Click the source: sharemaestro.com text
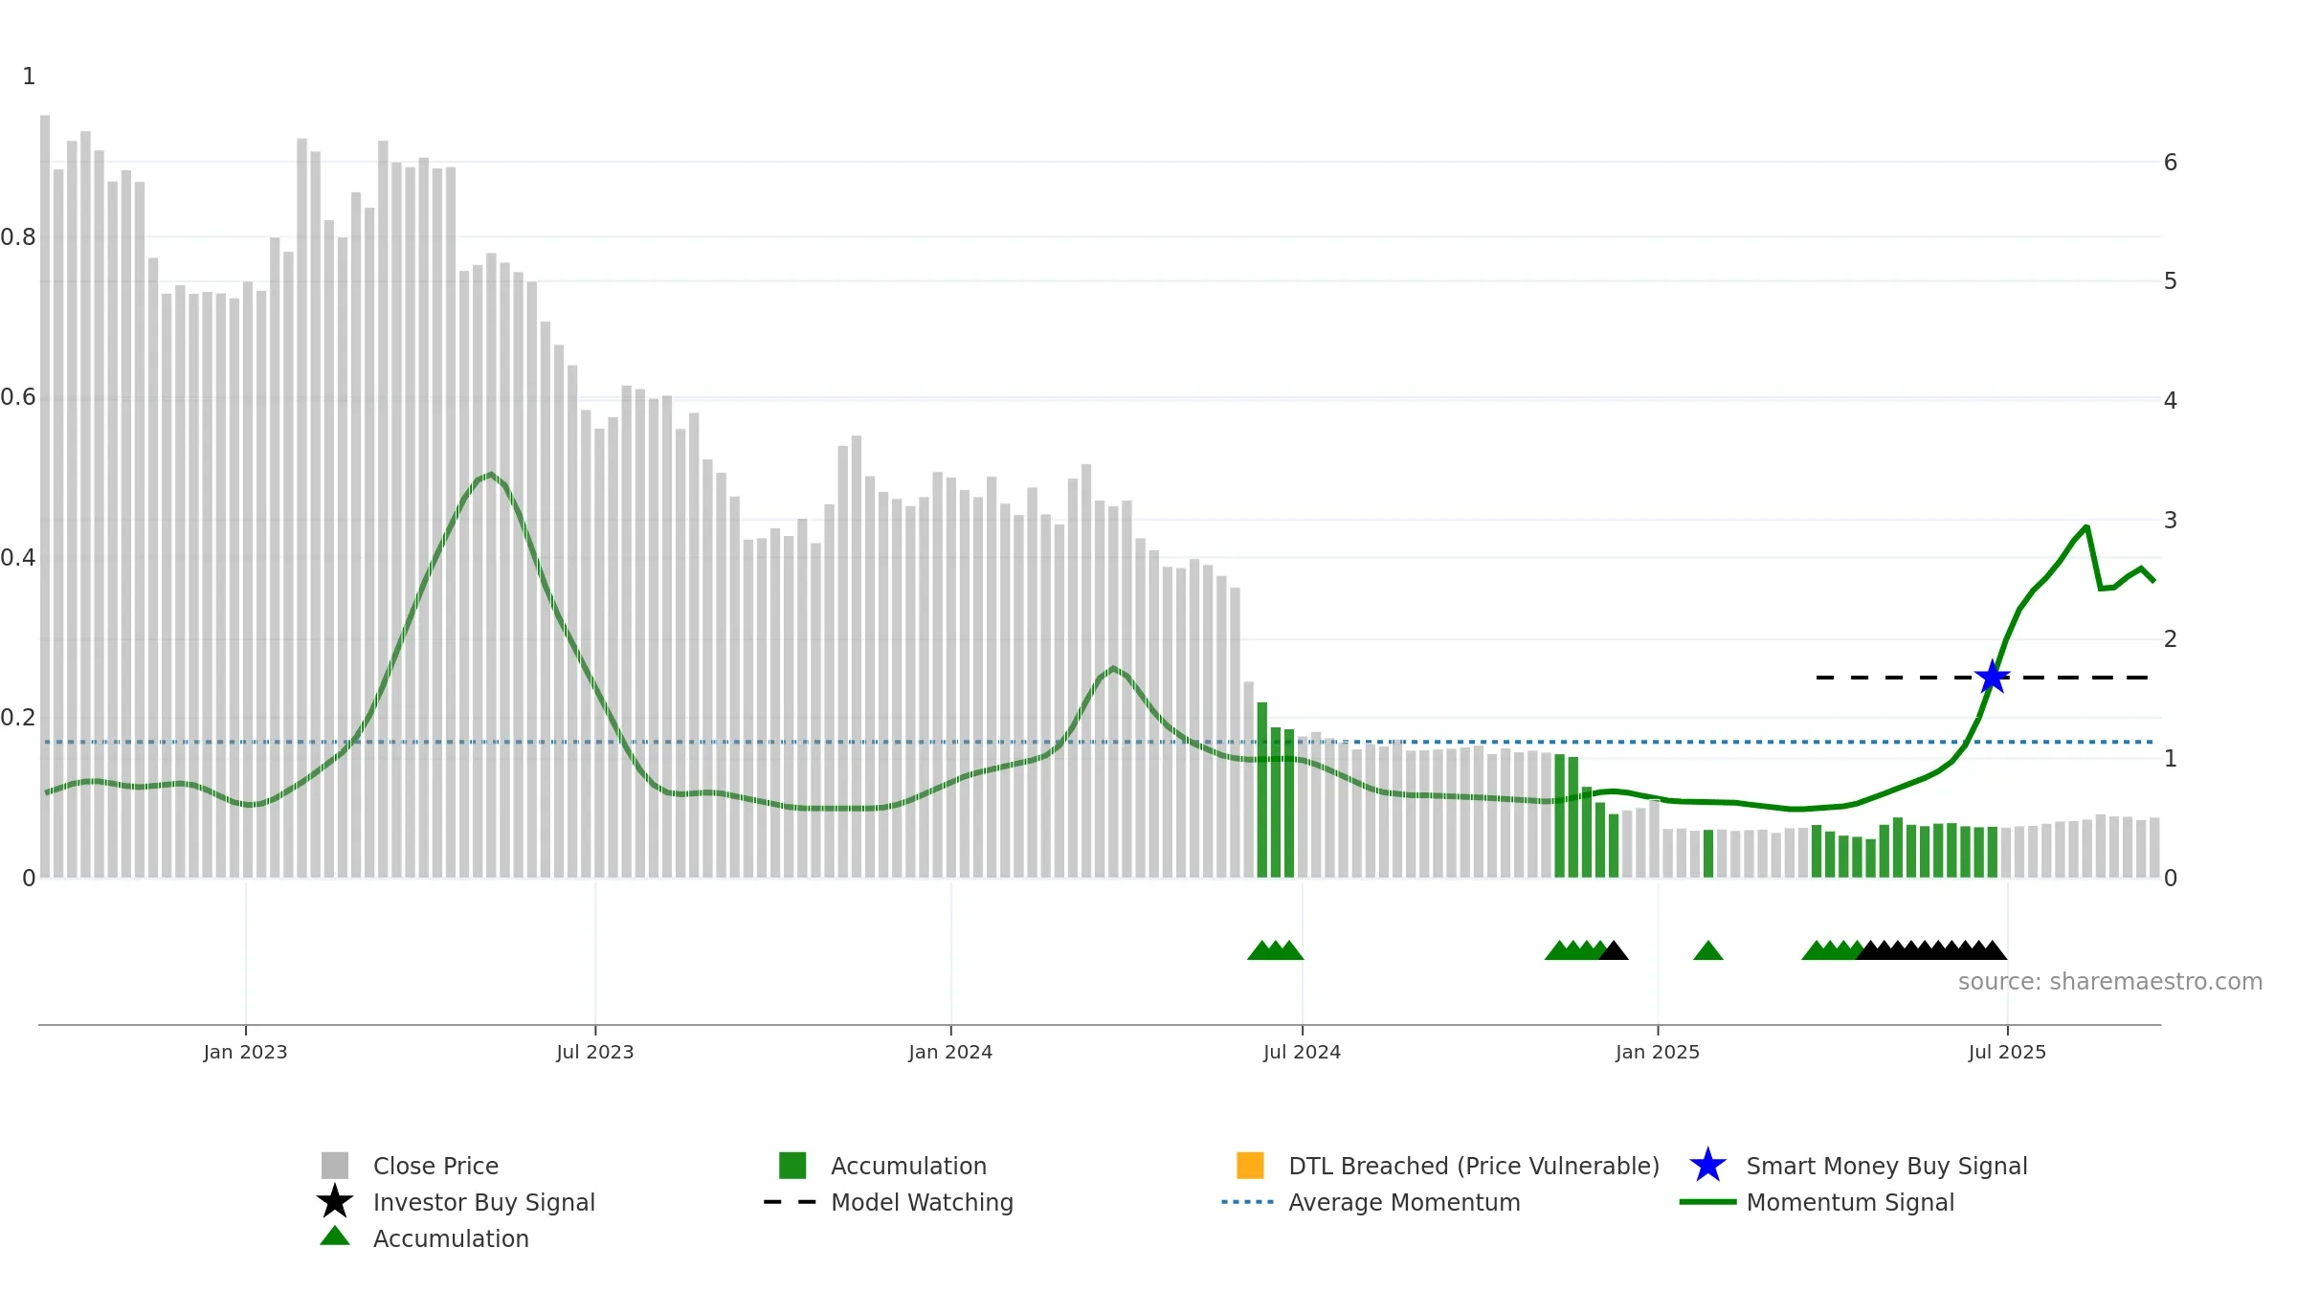Image resolution: width=2297 pixels, height=1292 pixels. coord(2110,982)
